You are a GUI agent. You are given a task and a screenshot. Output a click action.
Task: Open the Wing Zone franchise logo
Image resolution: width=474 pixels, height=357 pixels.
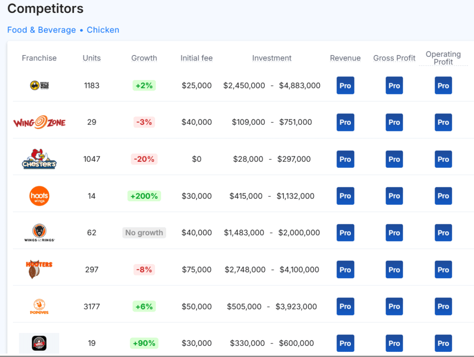(x=39, y=123)
